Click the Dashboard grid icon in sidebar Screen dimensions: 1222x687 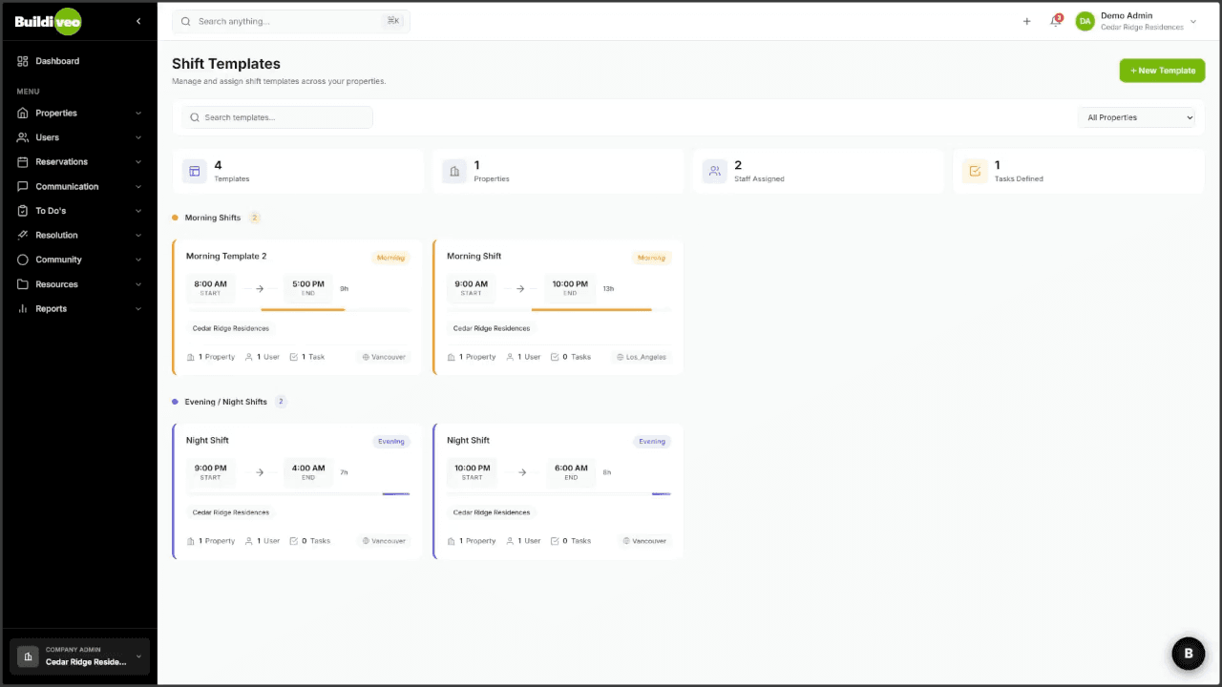click(x=23, y=61)
